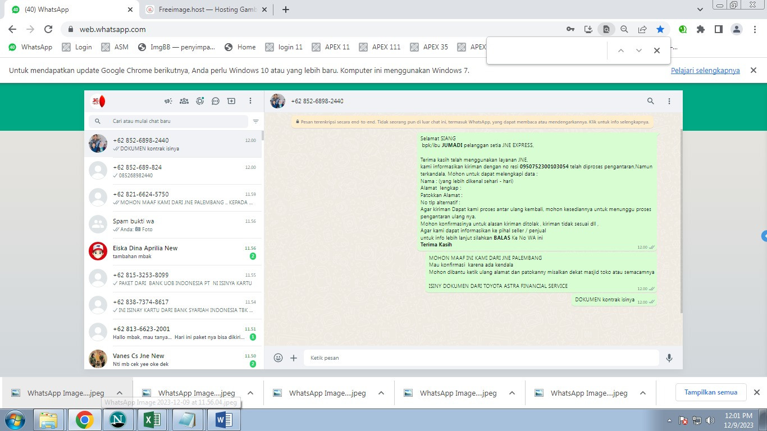Search within this conversation magnifier icon
The width and height of the screenshot is (767, 431).
point(651,101)
